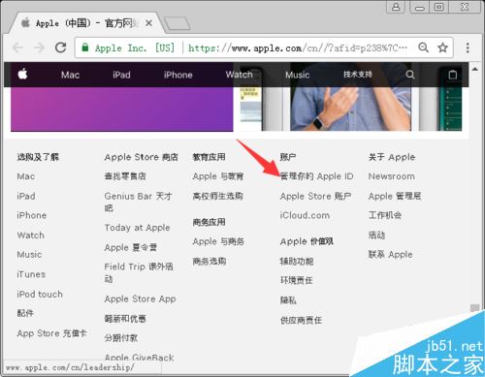485x377 pixels.
Task: Click the zoom magnifier in address bar
Action: pyautogui.click(x=424, y=47)
